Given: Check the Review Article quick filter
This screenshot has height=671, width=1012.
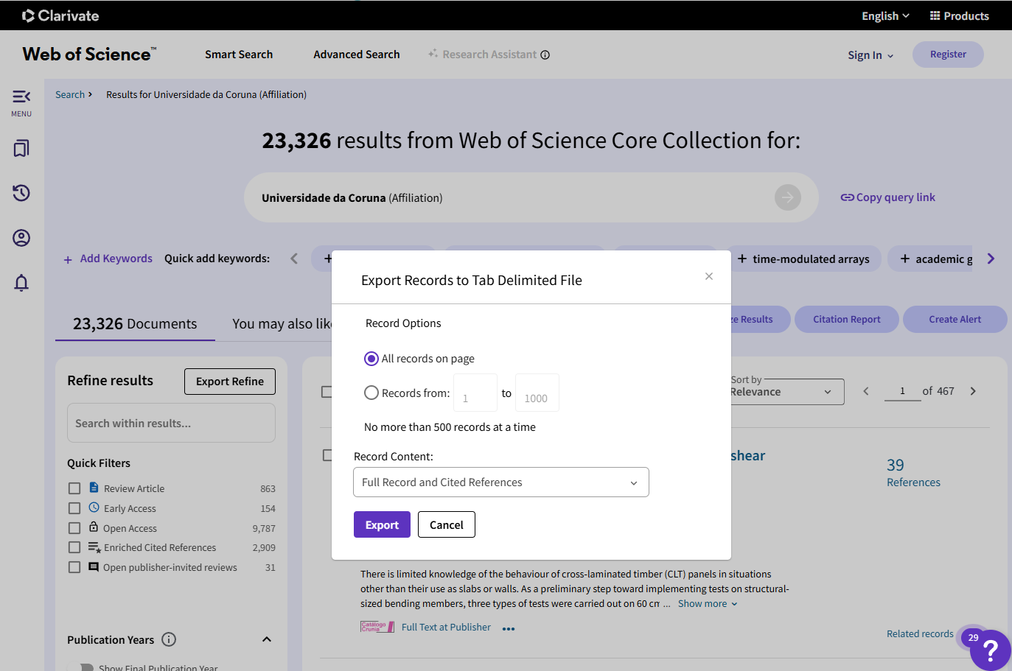Looking at the screenshot, I should coord(74,488).
